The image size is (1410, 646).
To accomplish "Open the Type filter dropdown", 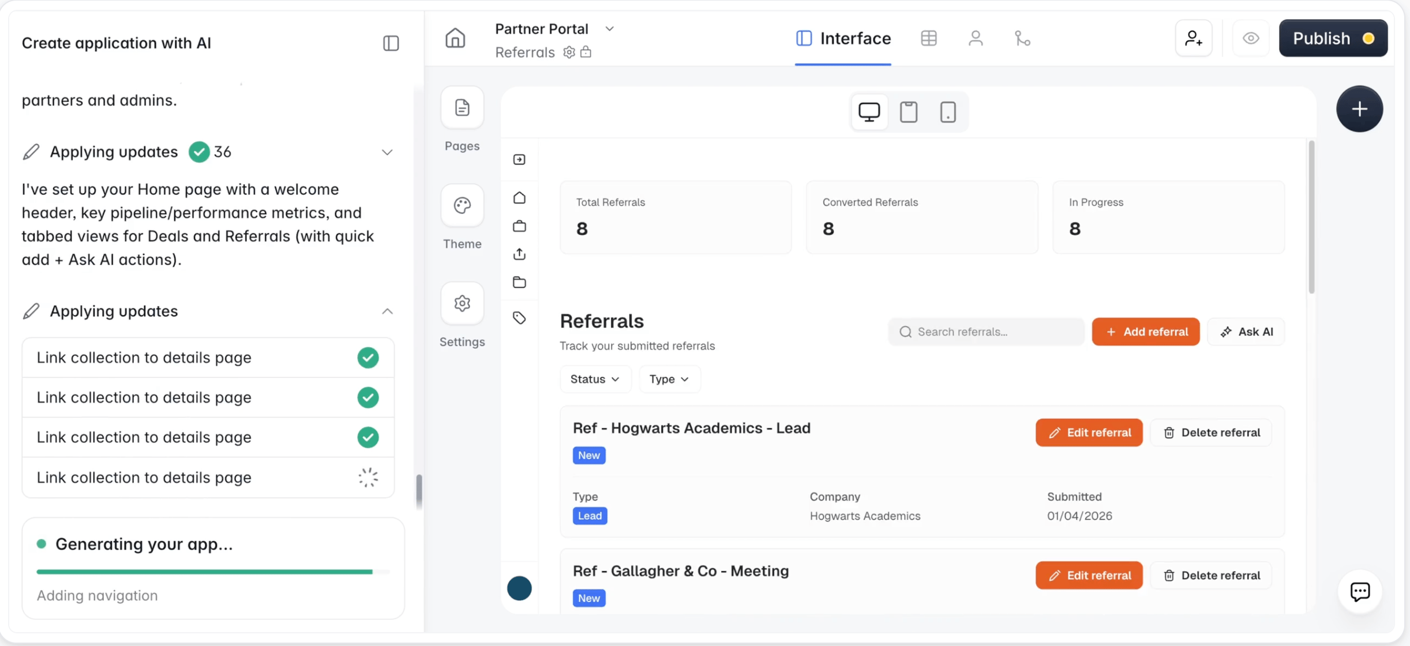I will [669, 379].
